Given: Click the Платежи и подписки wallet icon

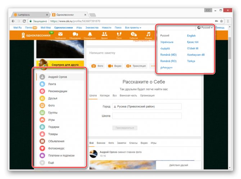Looking at the screenshot, I should [x=42, y=156].
